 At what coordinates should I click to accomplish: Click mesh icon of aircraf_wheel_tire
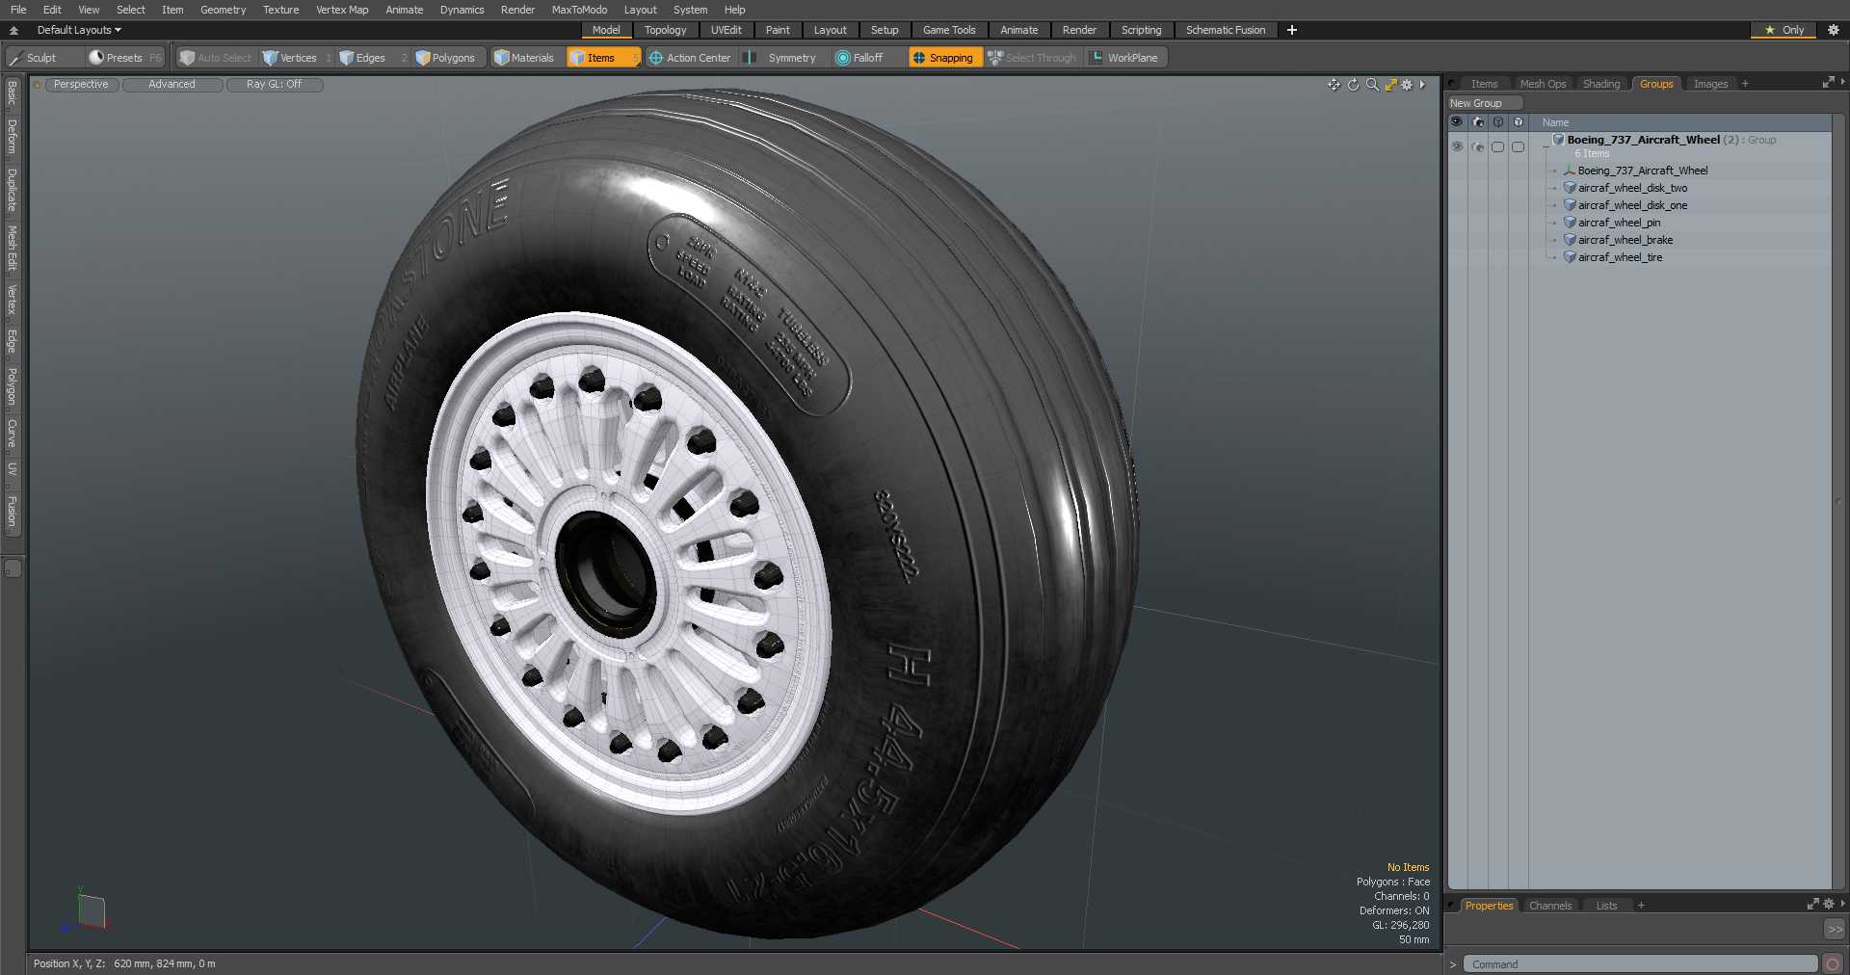[x=1570, y=257]
